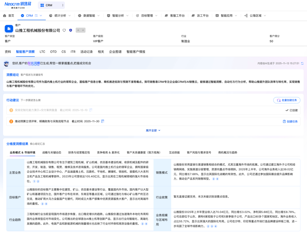Switch to 相关 tab
307x236 pixels.
(101, 52)
